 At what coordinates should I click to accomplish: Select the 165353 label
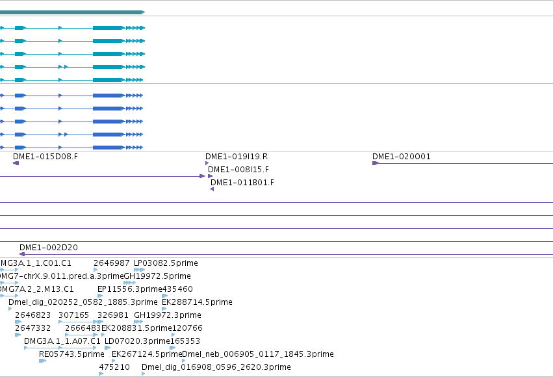(185, 341)
